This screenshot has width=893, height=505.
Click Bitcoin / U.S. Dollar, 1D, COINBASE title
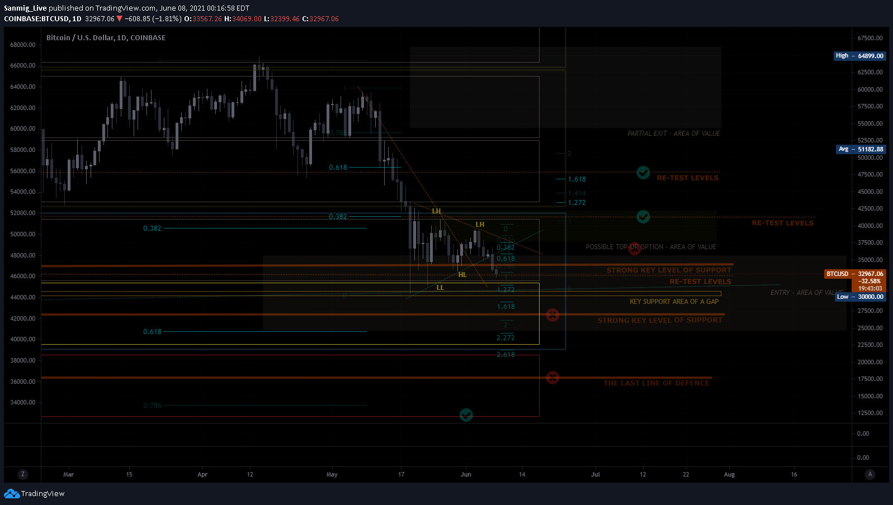(106, 38)
